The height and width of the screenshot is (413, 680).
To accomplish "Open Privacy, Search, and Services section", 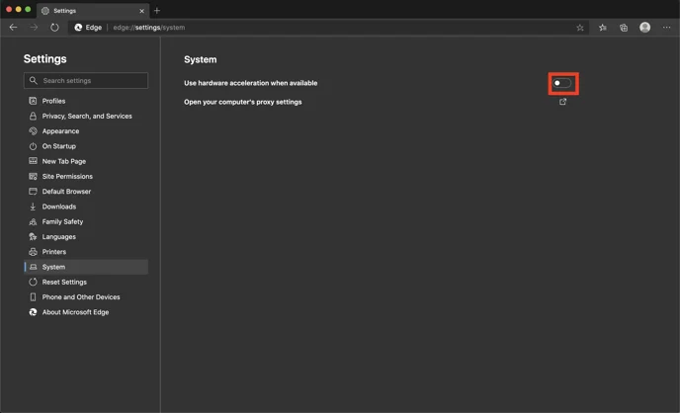I will tap(86, 116).
